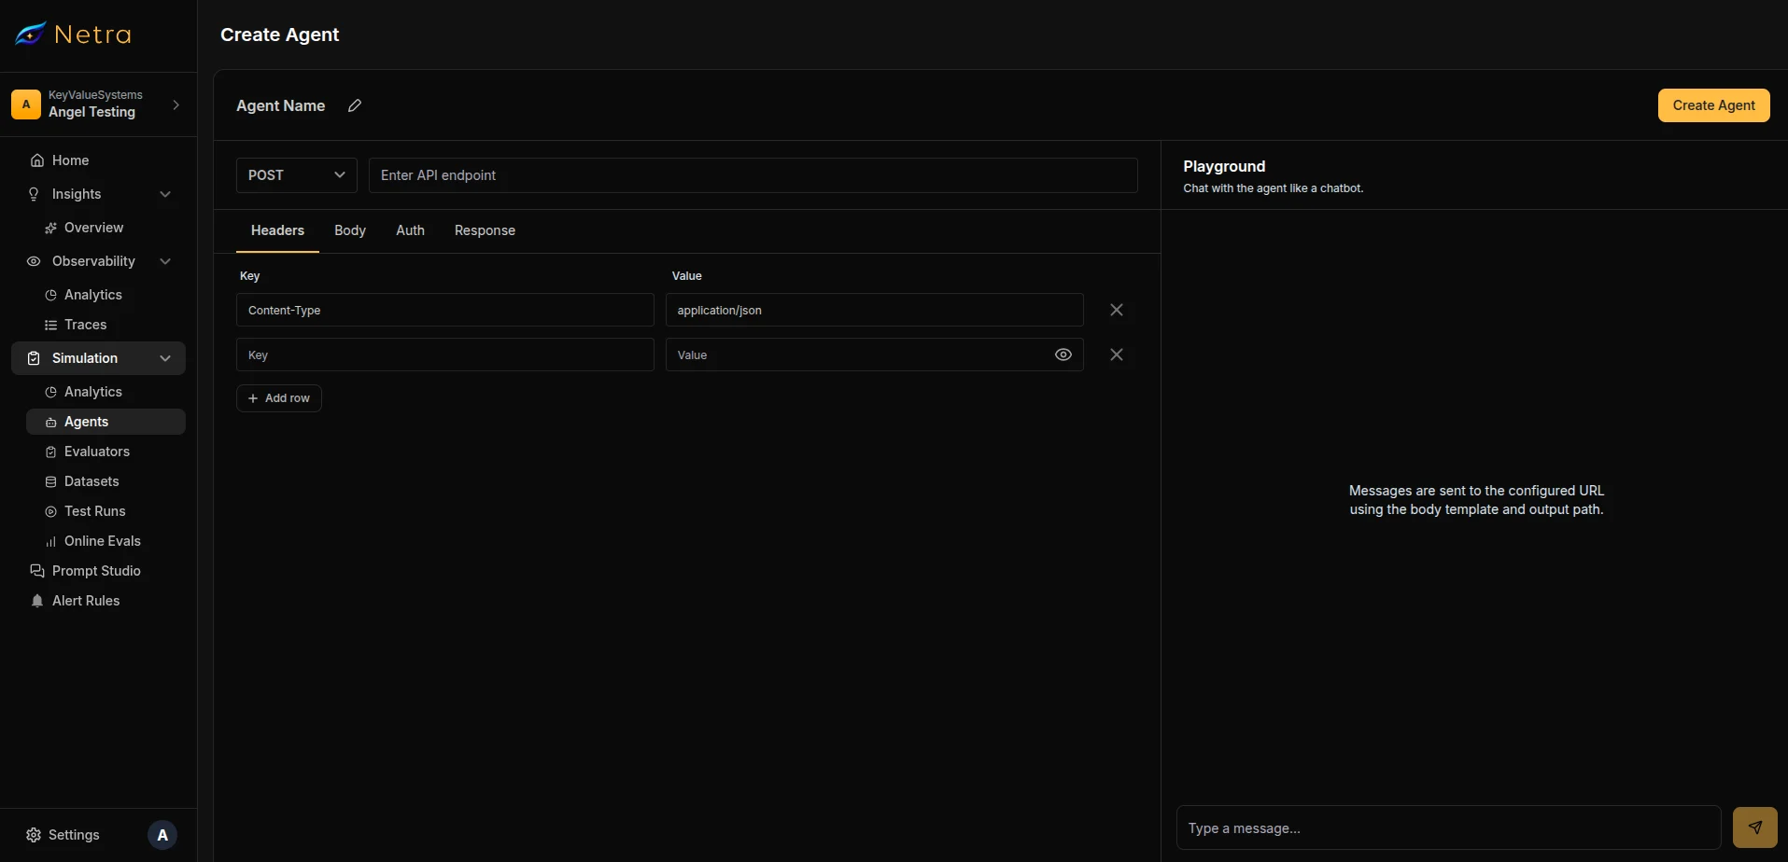Open Prompt Studio
This screenshot has height=862, width=1788.
pyautogui.click(x=98, y=571)
